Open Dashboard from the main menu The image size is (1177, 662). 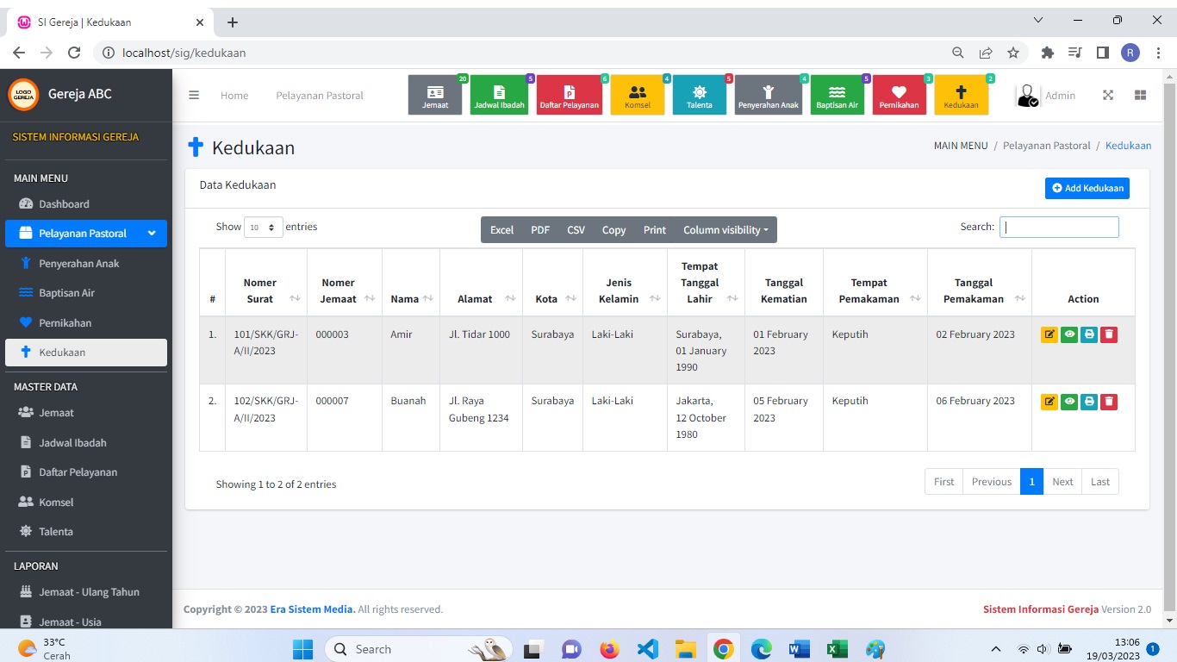click(64, 204)
